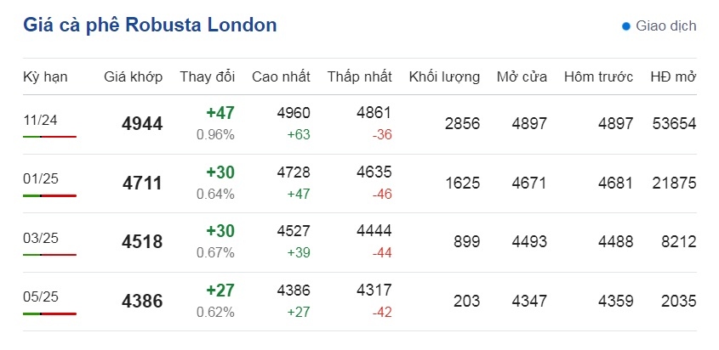The image size is (719, 350).
Task: Click the open interest value 53654
Action: (674, 123)
